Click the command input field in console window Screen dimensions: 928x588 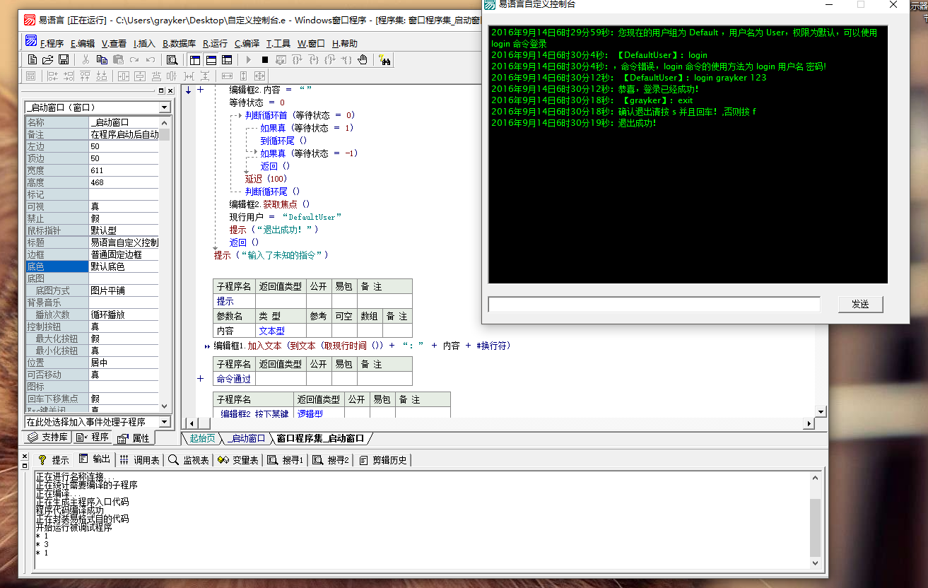pyautogui.click(x=654, y=305)
